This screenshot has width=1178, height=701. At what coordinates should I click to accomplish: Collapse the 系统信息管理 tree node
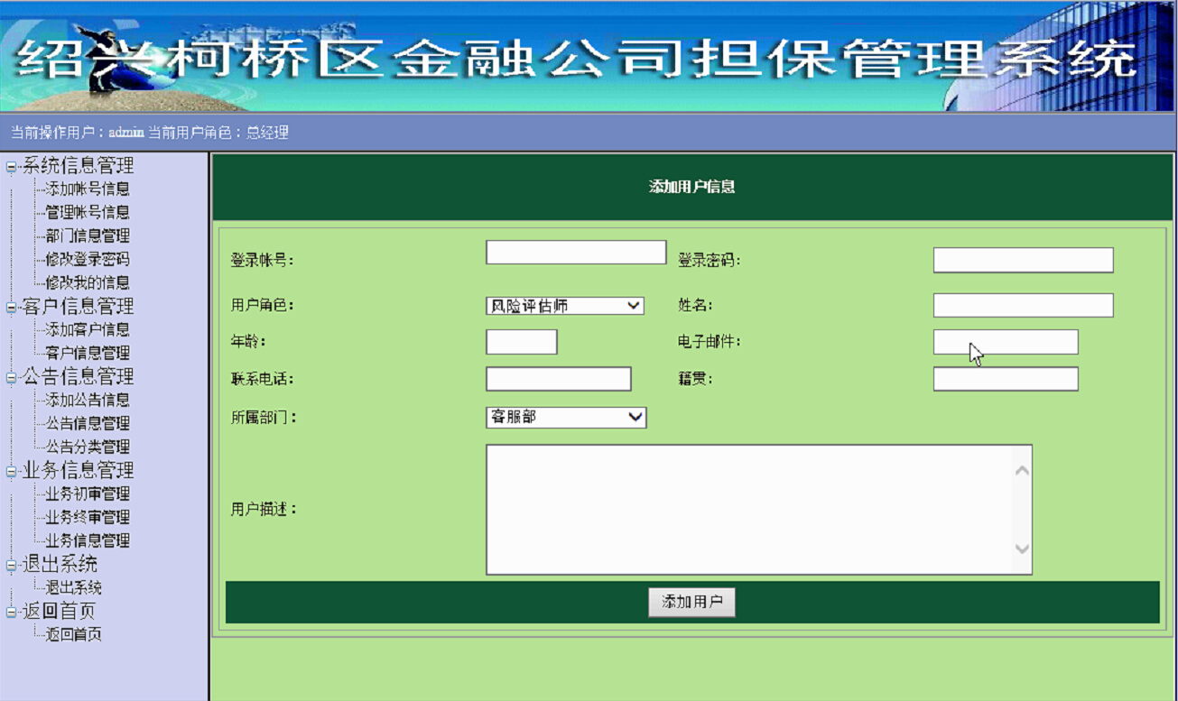[12, 166]
